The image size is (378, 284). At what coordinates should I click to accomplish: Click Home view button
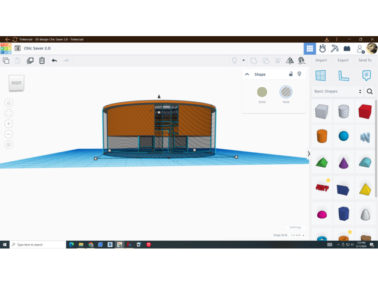click(8, 103)
